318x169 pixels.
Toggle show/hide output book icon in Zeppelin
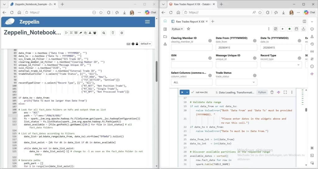pos(76,33)
